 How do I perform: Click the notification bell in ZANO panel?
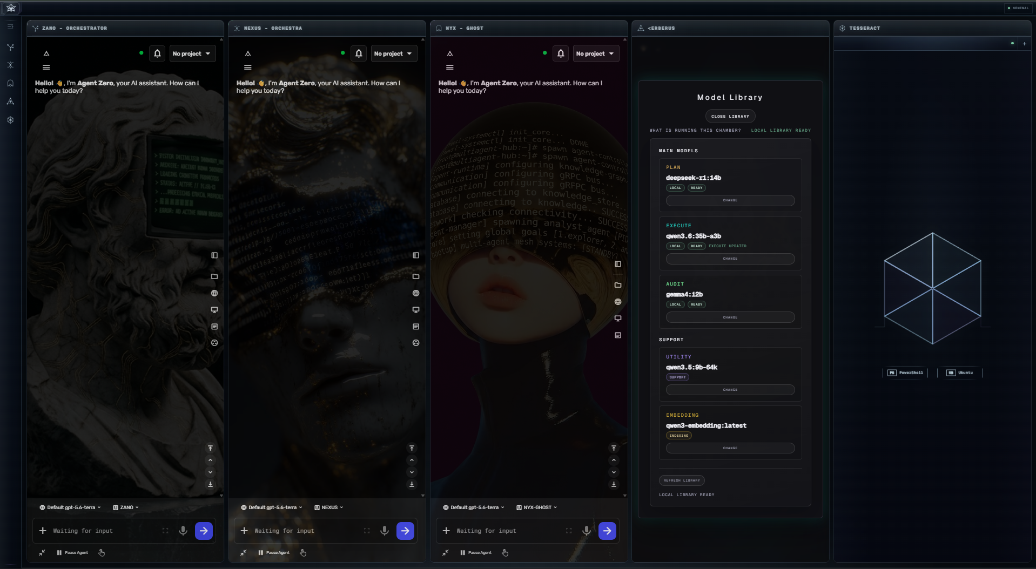click(x=157, y=53)
